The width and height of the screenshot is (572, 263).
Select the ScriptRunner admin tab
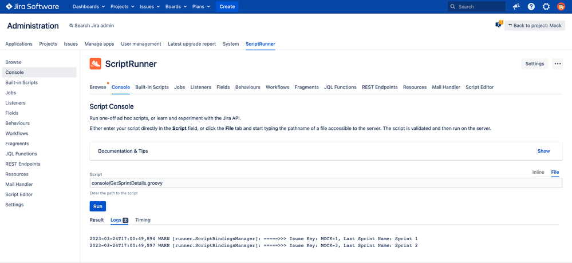tap(261, 43)
